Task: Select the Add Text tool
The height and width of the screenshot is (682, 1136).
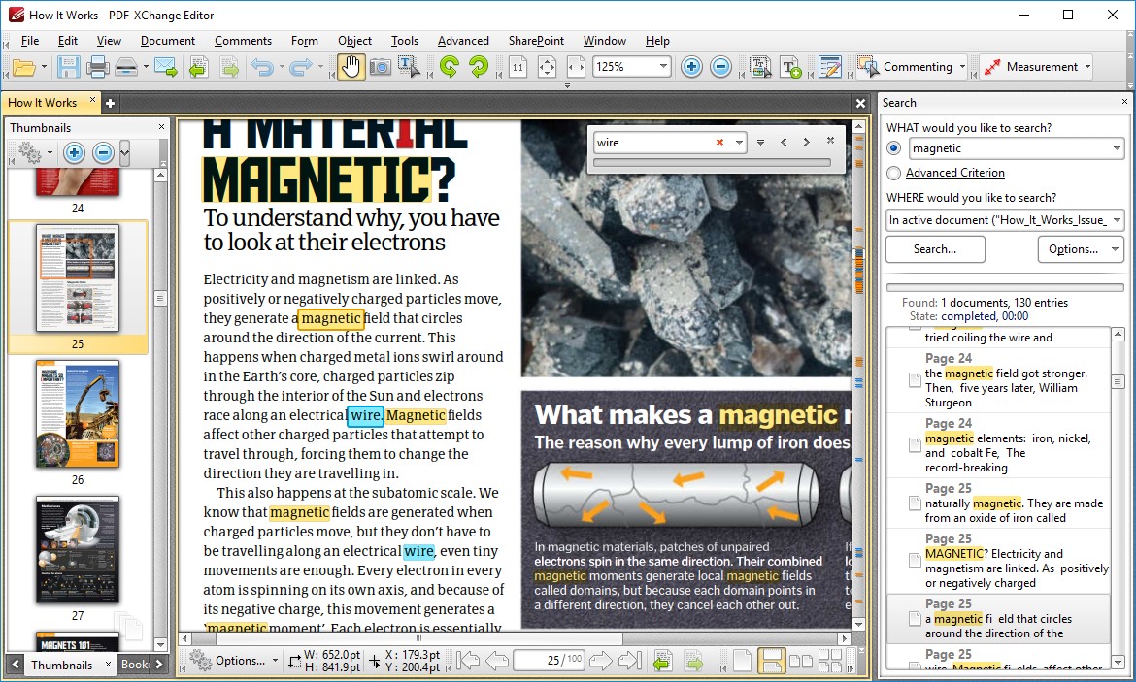Action: (791, 67)
